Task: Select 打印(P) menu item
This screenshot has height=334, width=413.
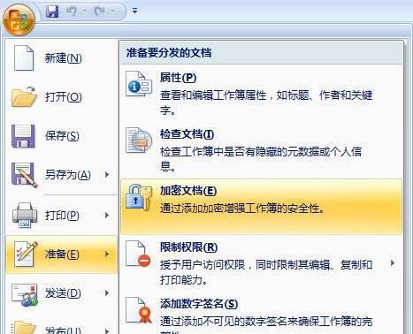Action: click(61, 216)
